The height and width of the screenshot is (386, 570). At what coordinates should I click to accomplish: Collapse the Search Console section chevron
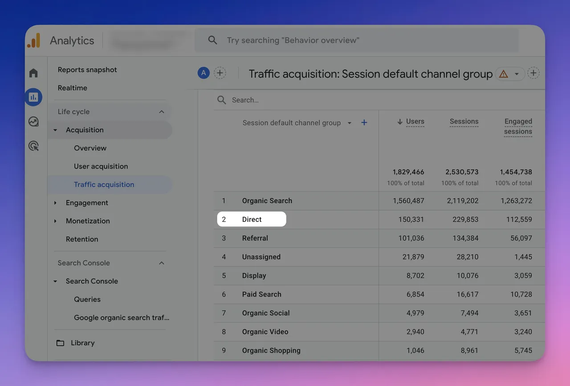(x=162, y=263)
